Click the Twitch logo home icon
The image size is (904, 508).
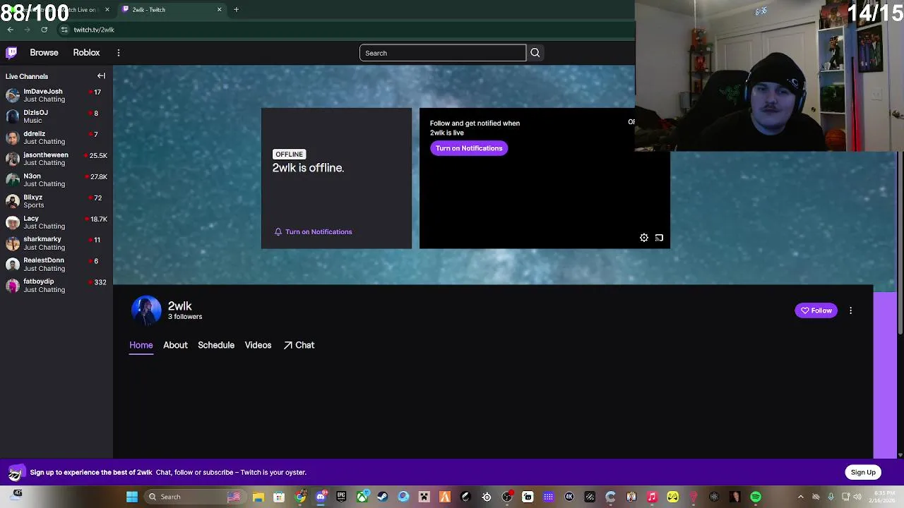[11, 52]
